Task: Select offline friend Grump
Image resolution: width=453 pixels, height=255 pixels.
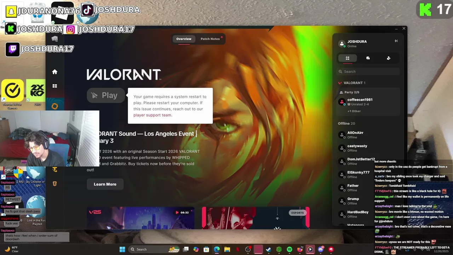Action: pos(368,201)
